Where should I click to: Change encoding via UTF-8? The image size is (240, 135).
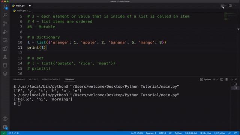(x=162, y=133)
